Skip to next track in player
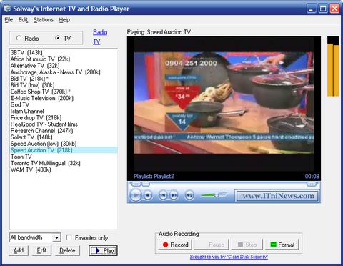Screen dimensions: 343x266 pos(174,195)
